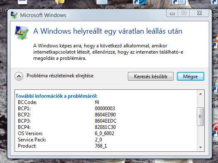Click the Product: label

tap(27, 146)
